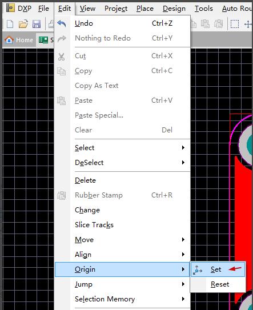Click the Paste clipboard icon in the Edit menu
Screen dimensions: 253x310
(61, 100)
